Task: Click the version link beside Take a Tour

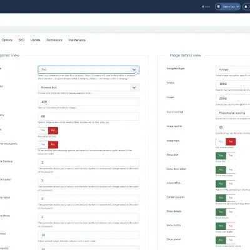Action: pyautogui.click(x=206, y=7)
